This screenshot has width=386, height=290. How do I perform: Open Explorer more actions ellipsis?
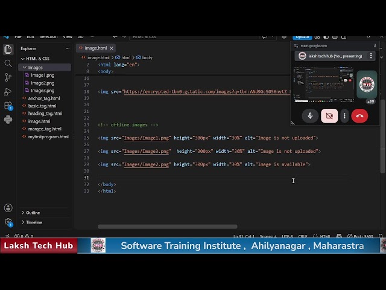point(68,48)
